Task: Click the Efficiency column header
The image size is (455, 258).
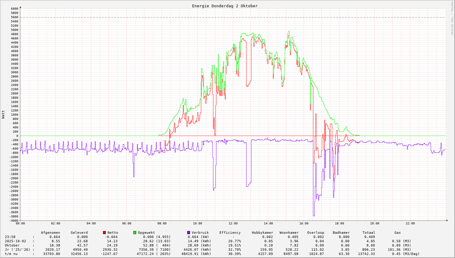Action: pyautogui.click(x=230, y=233)
